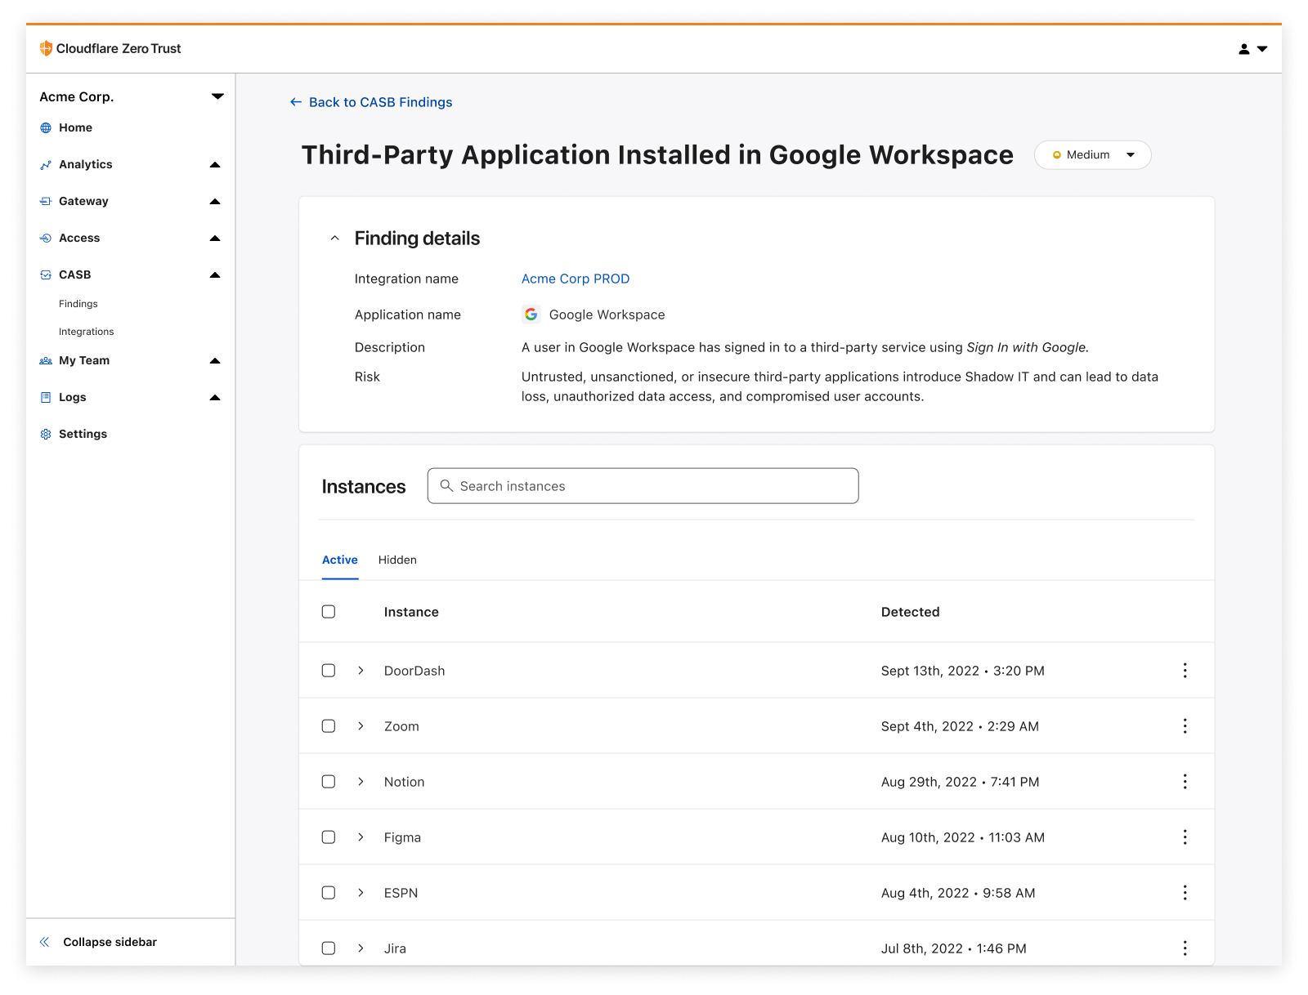Click the Collapse sidebar double-chevron icon
The width and height of the screenshot is (1308, 995).
click(x=45, y=942)
